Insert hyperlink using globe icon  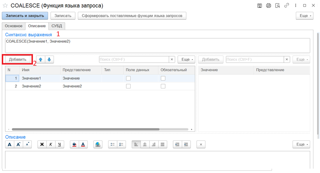98,145
